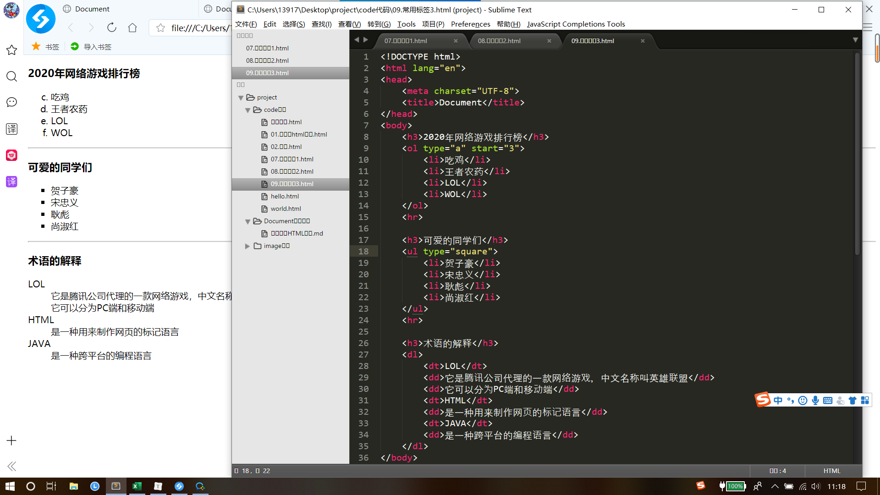Click the browser refresh icon
The height and width of the screenshot is (495, 880).
[111, 27]
